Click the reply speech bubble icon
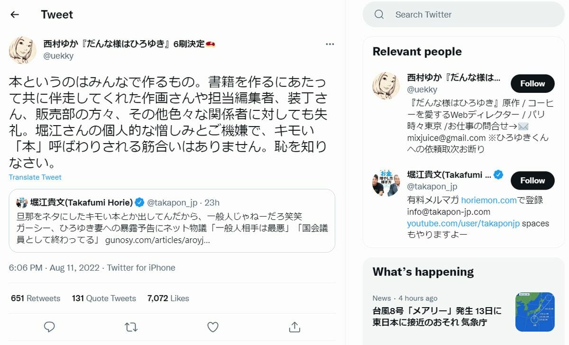This screenshot has height=345, width=569. [49, 327]
